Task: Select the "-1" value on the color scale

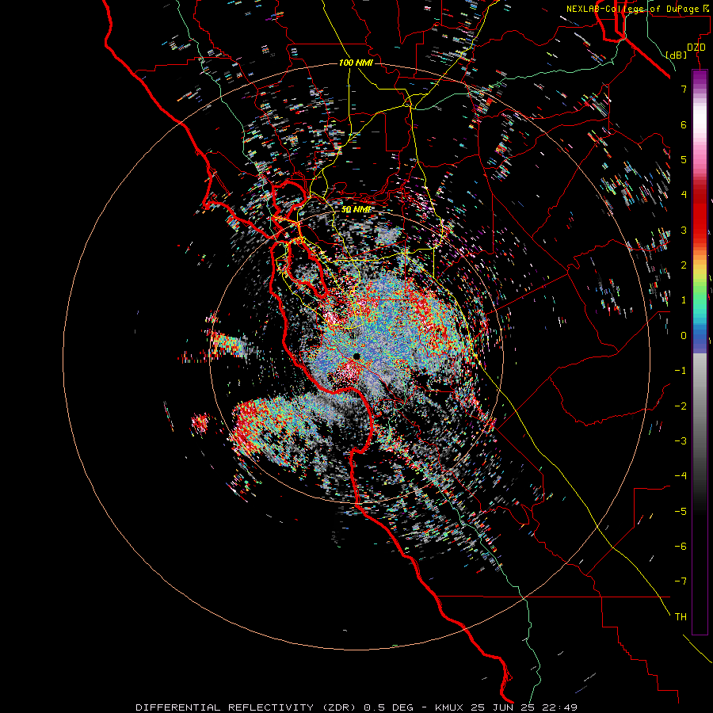Action: (681, 371)
